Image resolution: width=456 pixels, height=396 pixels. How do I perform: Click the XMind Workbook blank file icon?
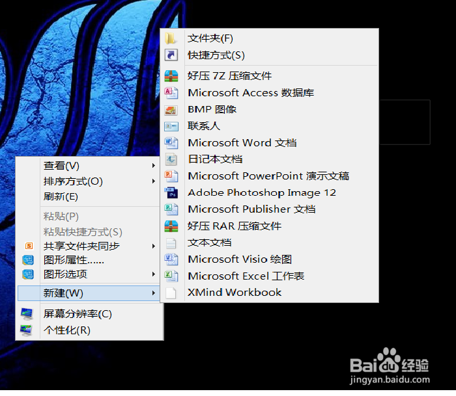(171, 293)
